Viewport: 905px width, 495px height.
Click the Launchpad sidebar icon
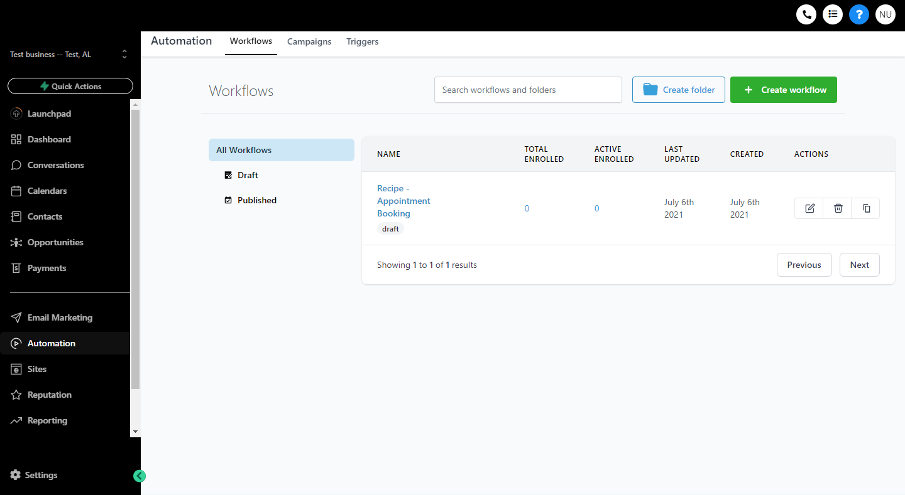coord(16,114)
